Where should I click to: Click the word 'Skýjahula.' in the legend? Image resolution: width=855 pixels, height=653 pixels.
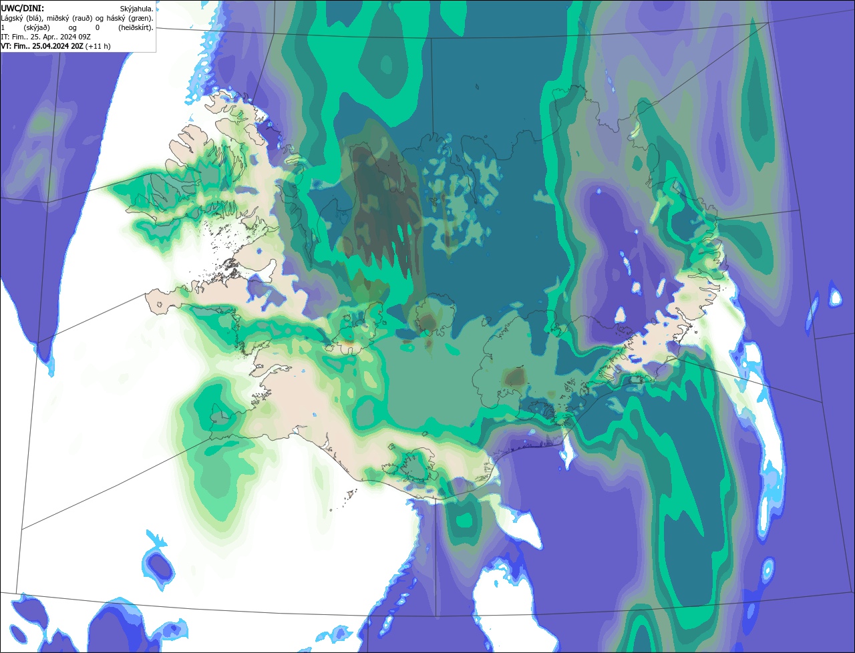click(137, 9)
